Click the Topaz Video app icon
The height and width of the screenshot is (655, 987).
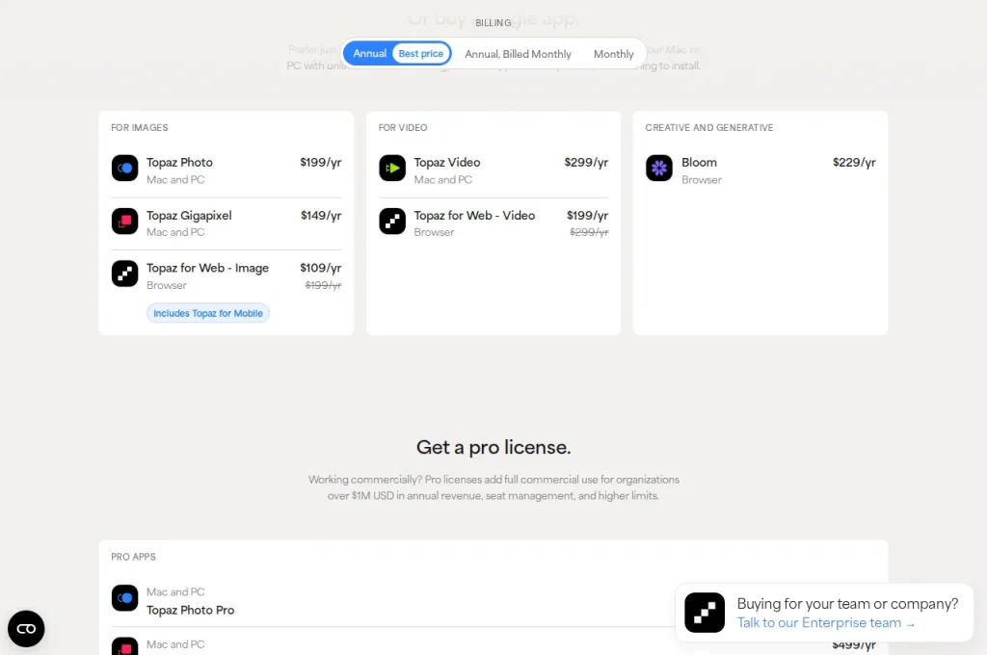392,168
